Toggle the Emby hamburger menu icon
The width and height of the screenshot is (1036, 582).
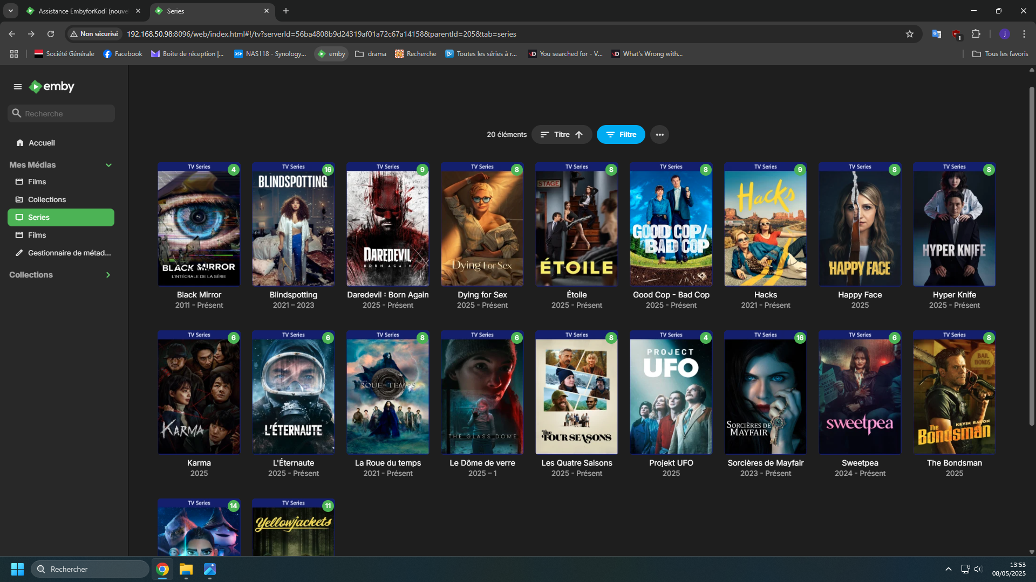[x=18, y=87]
